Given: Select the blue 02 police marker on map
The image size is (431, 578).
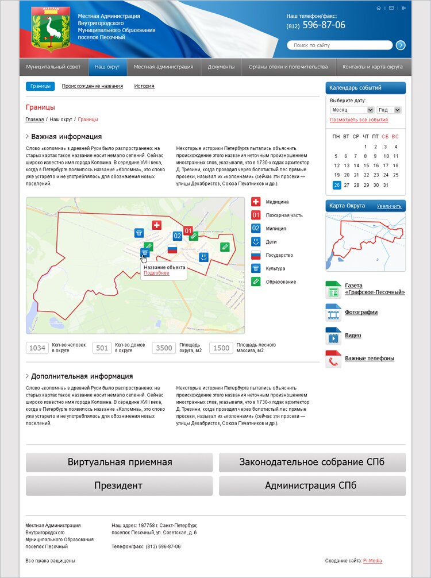Looking at the screenshot, I should (x=178, y=236).
